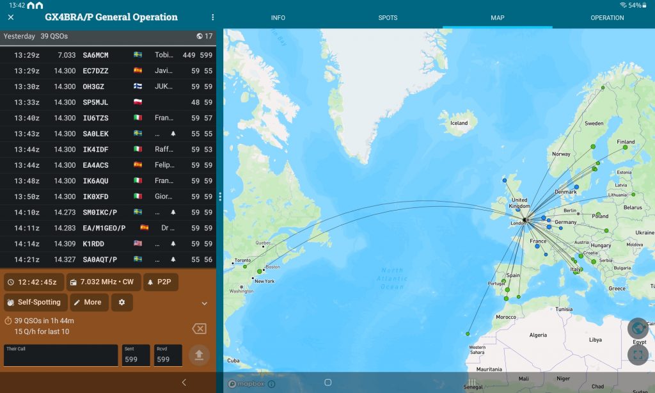655x393 pixels.
Task: Tap the fit-to-screen map button
Action: pos(638,354)
